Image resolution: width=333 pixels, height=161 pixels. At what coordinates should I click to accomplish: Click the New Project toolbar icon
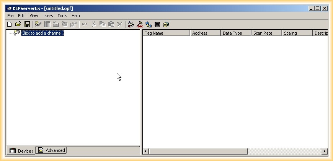[x=10, y=24]
